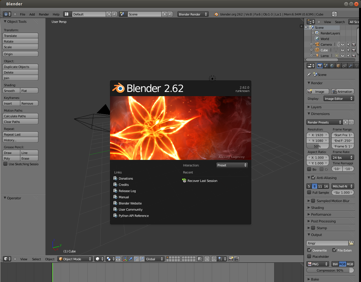Enable the Rotate manipulator icon
Image resolution: width=361 pixels, height=282 pixels.
click(136, 259)
